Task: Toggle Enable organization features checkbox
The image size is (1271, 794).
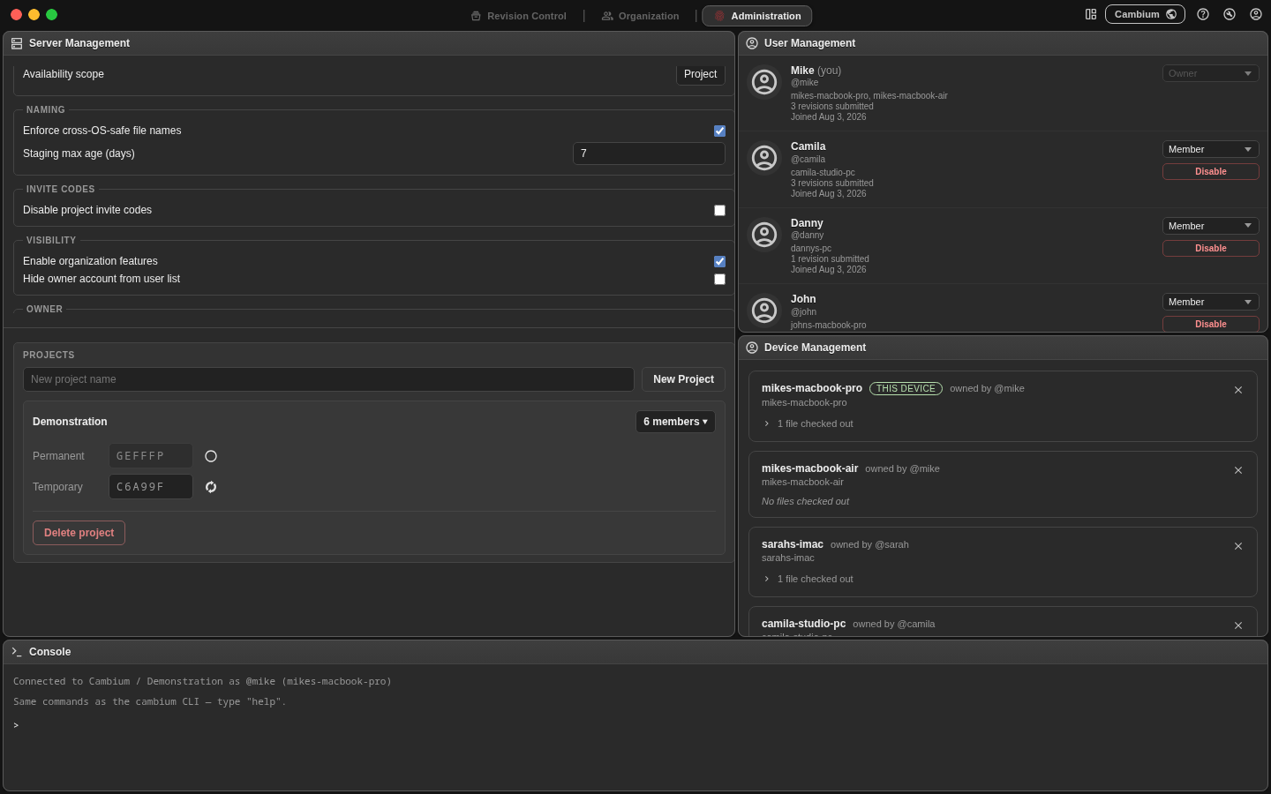Action: 719,261
